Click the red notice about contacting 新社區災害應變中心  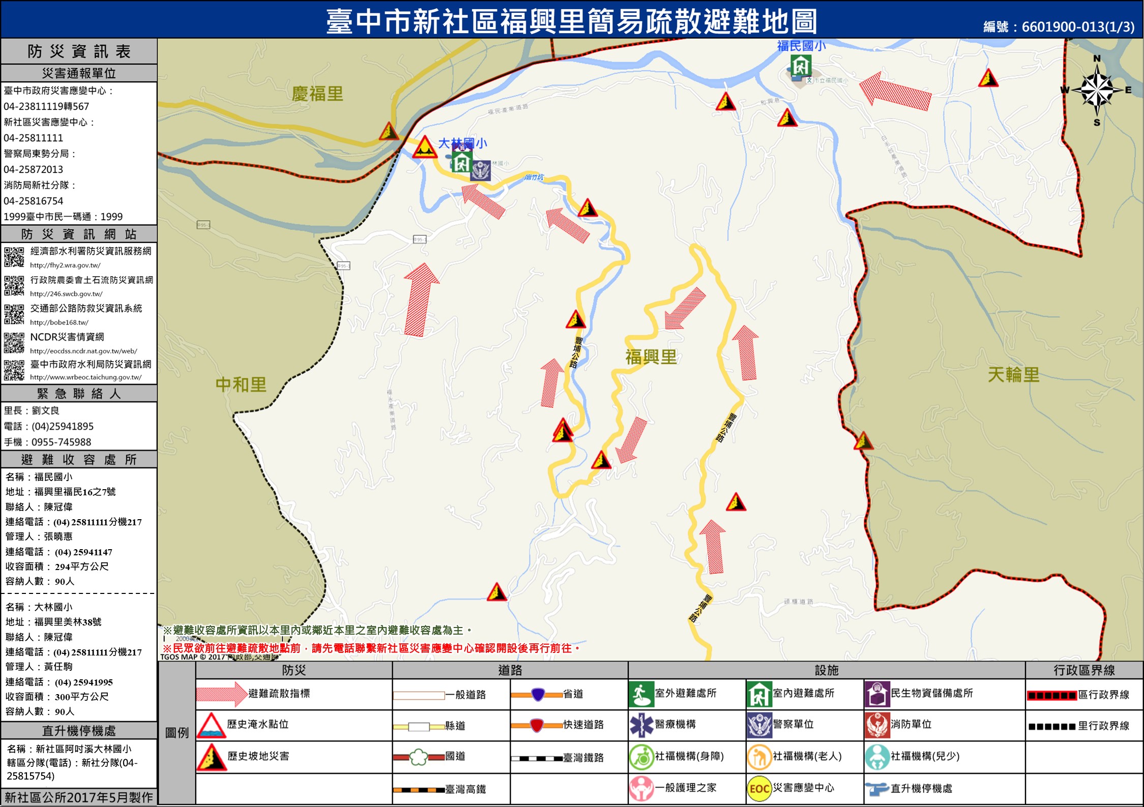[372, 648]
